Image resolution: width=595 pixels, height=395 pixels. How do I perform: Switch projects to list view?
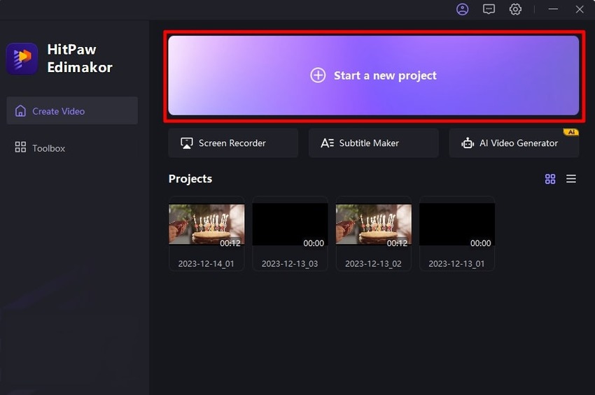[571, 179]
